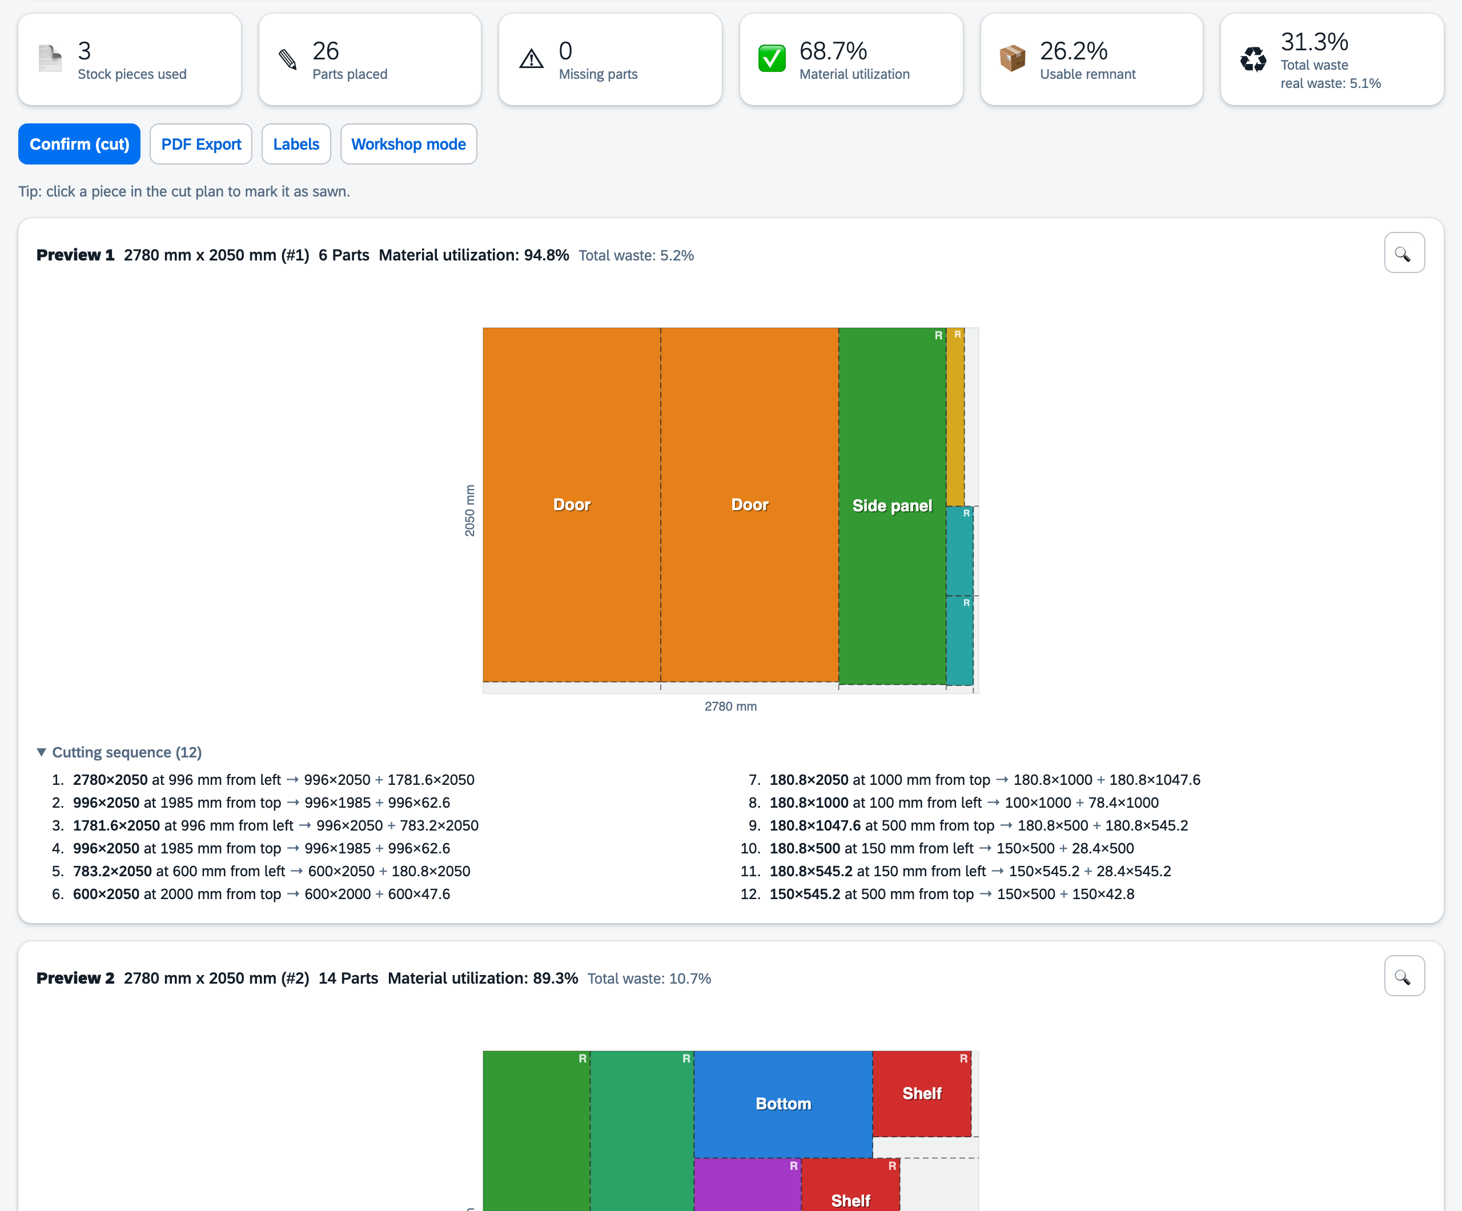Export the cut plan as PDF
The width and height of the screenshot is (1462, 1211).
201,144
